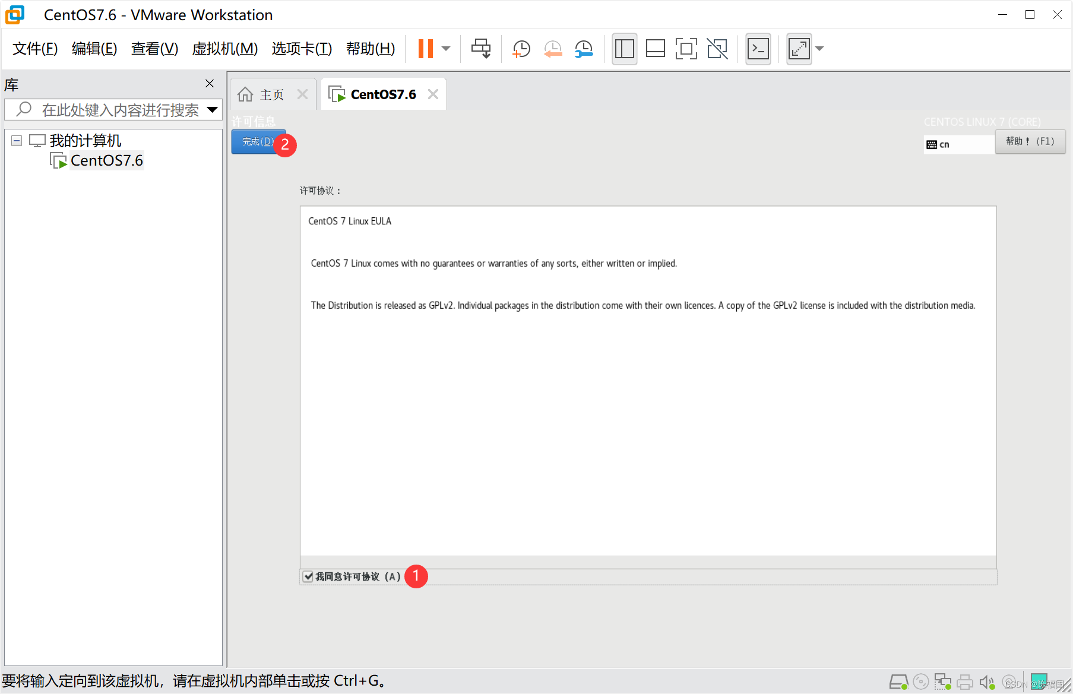Screen dimensions: 1073x694
Task: Click the status bar Ctrl+G hint text
Action: click(x=195, y=681)
